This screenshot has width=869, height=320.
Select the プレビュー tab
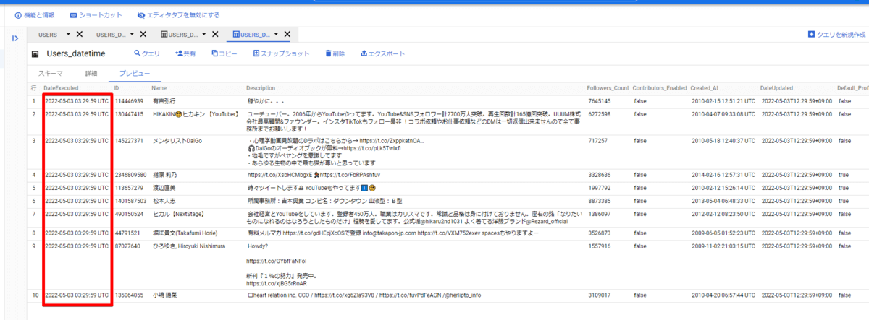pos(135,74)
